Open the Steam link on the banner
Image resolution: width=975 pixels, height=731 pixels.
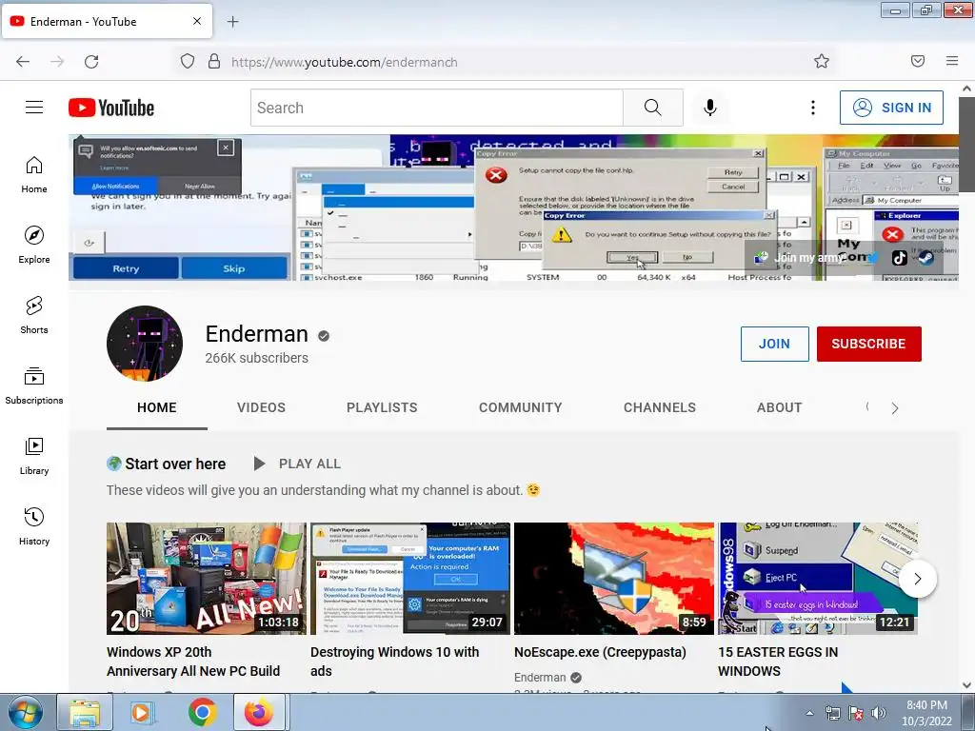pos(925,257)
